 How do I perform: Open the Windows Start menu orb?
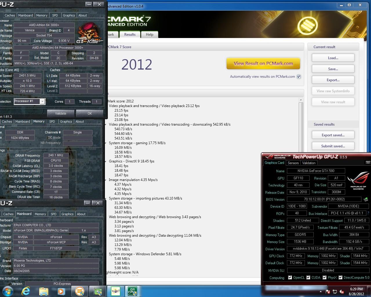pos(8,291)
